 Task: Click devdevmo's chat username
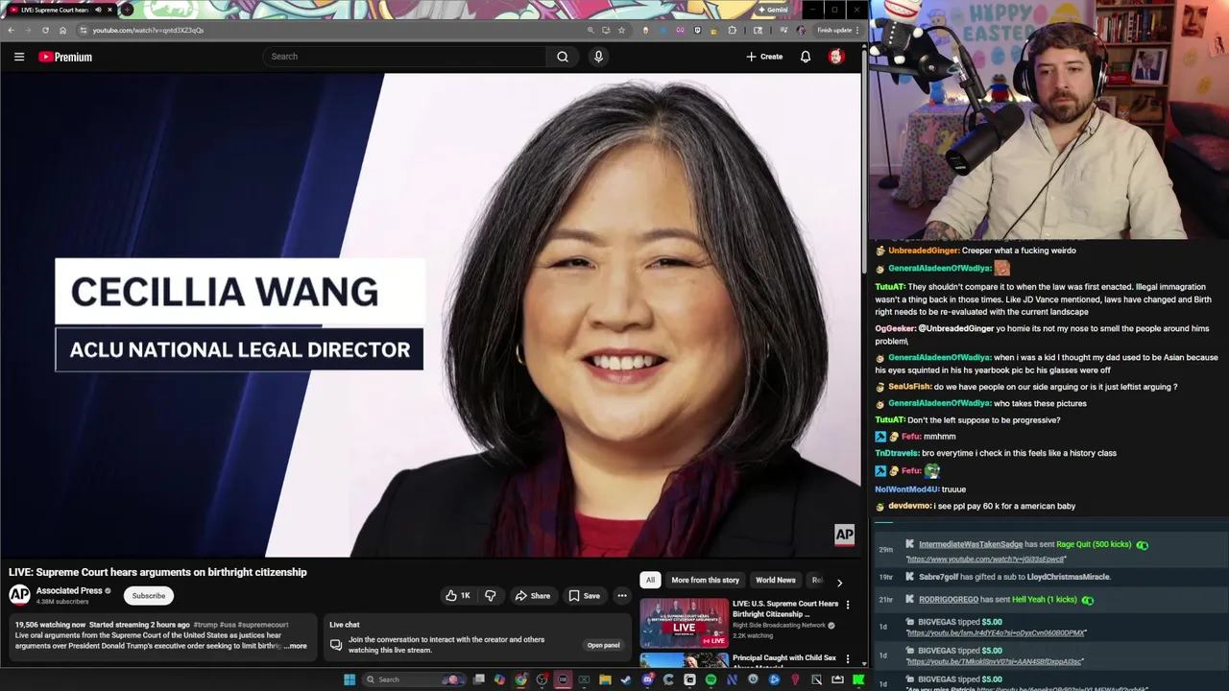909,506
